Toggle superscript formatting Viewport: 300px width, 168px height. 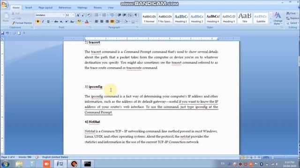(x=67, y=21)
